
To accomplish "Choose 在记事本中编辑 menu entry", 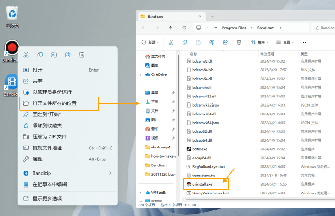I will [68, 184].
